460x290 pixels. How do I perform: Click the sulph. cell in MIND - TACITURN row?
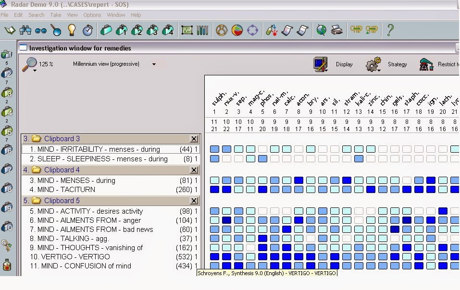[x=214, y=190]
